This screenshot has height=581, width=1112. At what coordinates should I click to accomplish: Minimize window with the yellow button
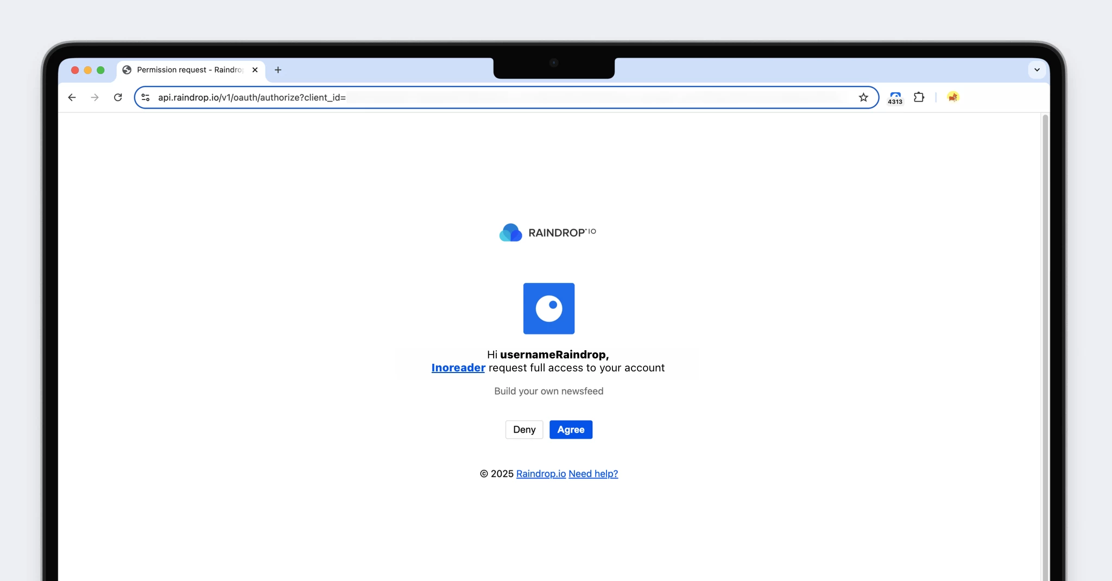[88, 70]
